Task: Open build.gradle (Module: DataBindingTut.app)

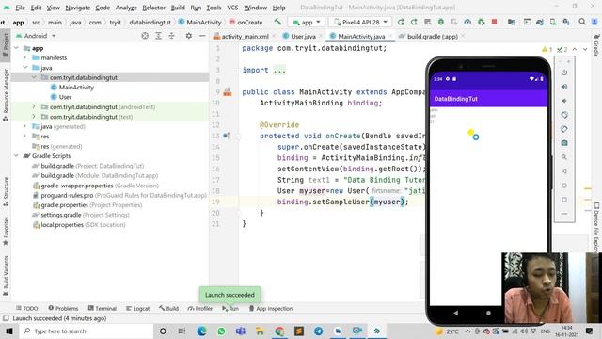Action: click(95, 175)
